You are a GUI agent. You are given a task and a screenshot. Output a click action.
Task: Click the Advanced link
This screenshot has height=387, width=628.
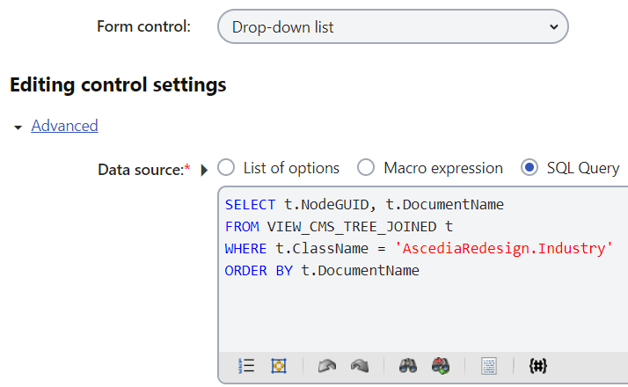(x=64, y=126)
